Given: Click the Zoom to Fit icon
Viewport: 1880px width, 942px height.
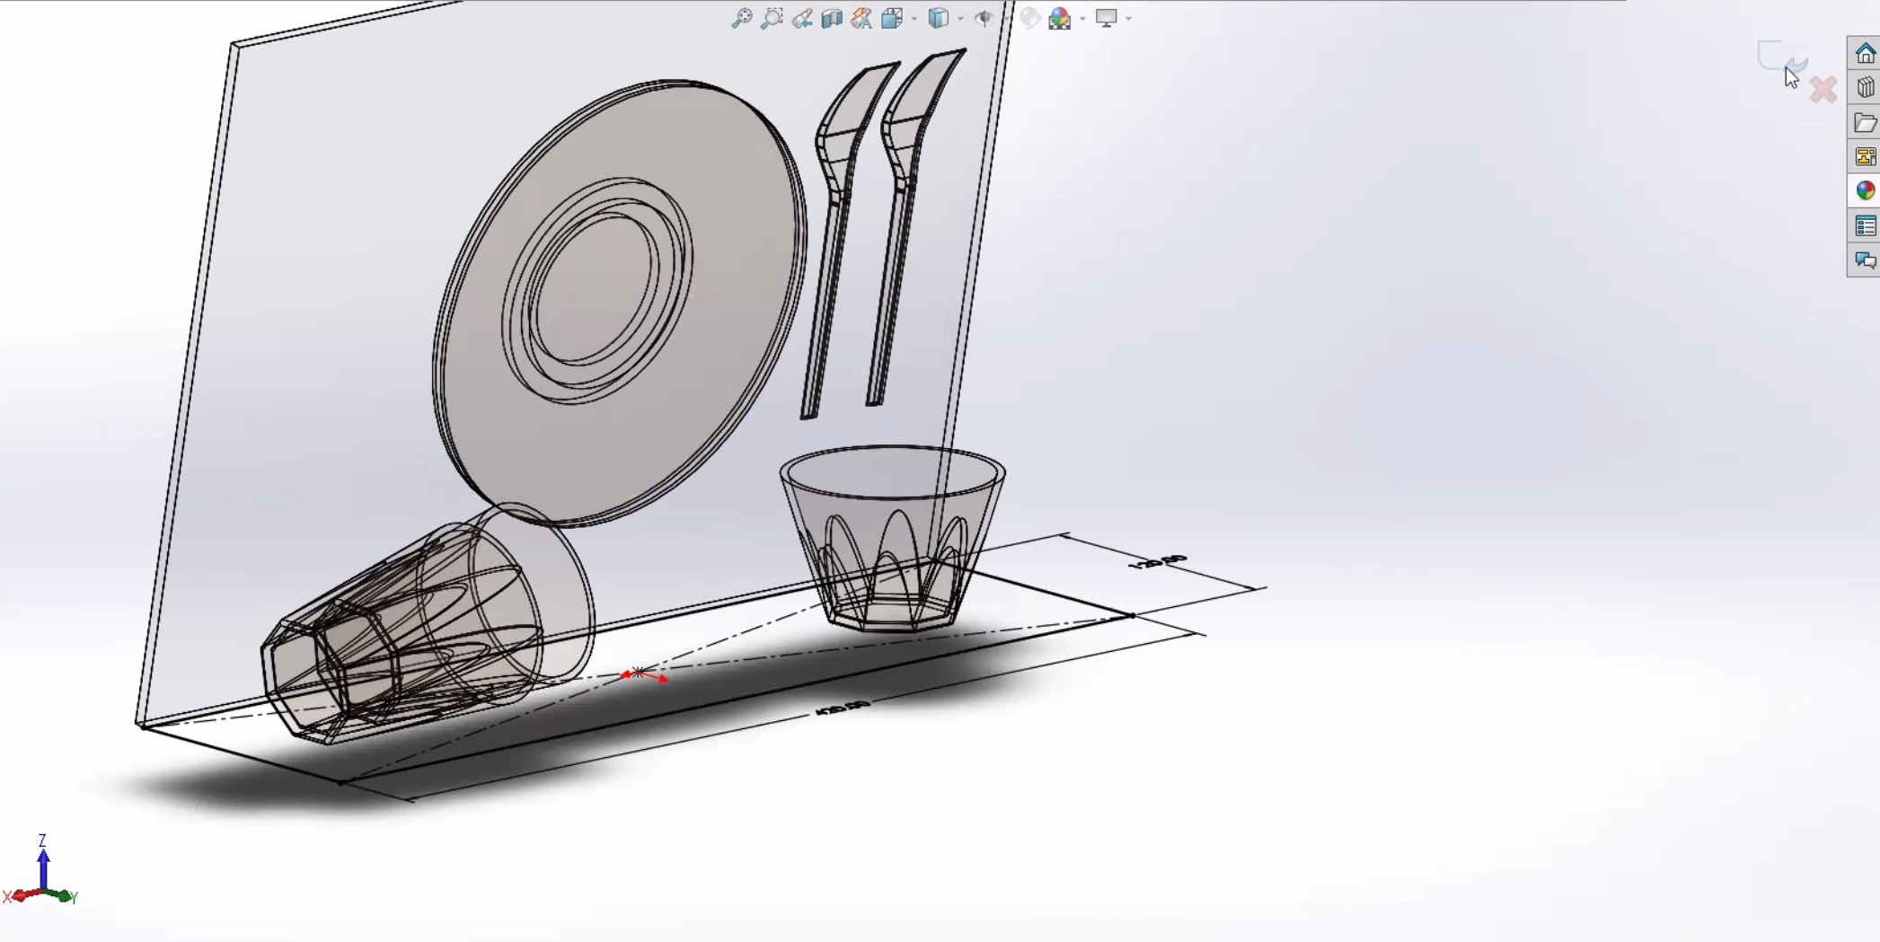Looking at the screenshot, I should pos(741,18).
